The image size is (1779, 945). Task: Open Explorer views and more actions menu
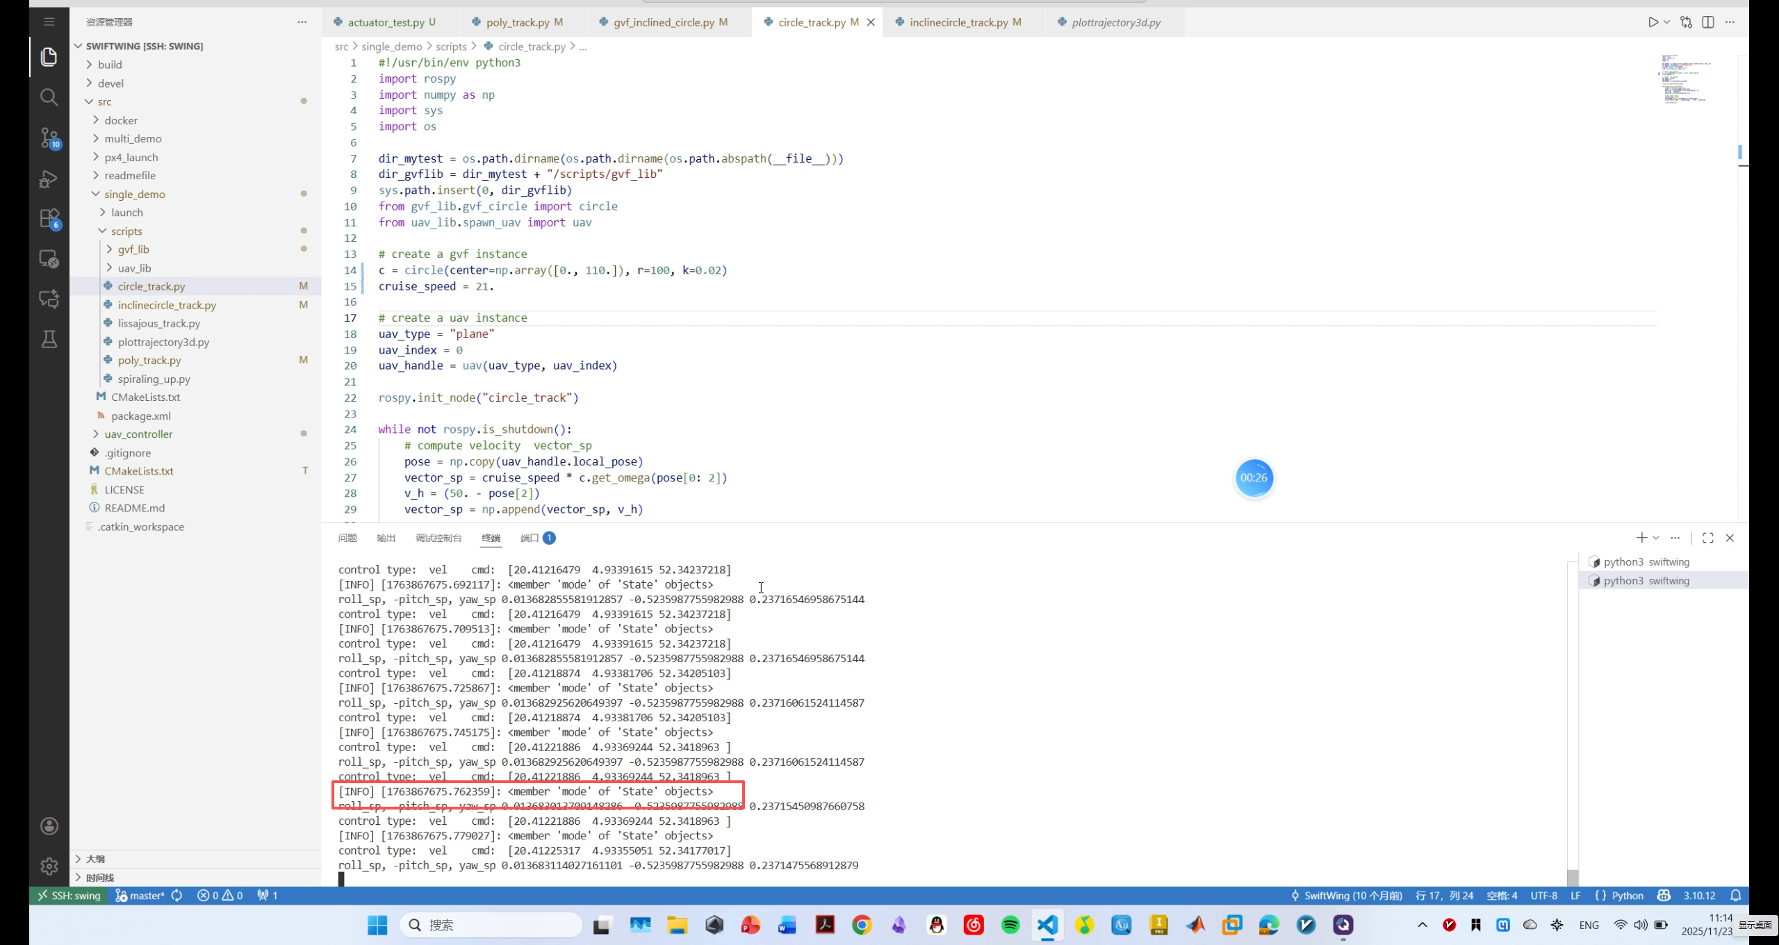pyautogui.click(x=302, y=22)
